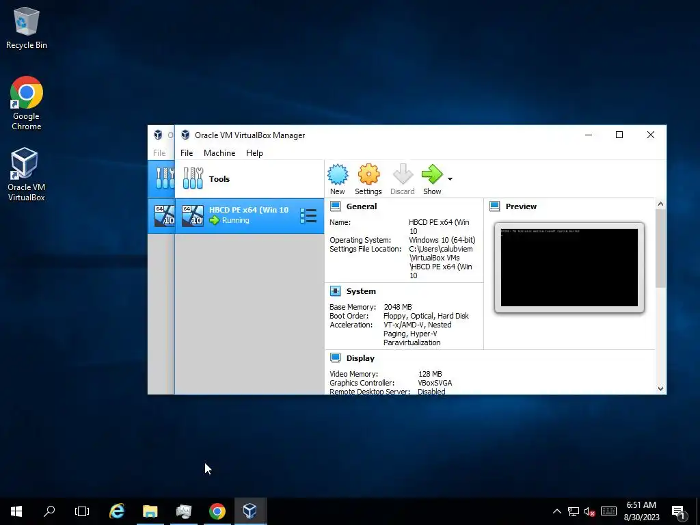700x525 pixels.
Task: Maximize the VirtualBox Manager window
Action: pos(619,135)
